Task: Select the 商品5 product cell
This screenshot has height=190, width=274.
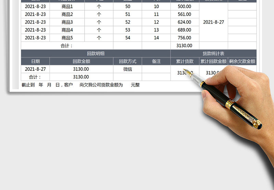Action: pos(67,38)
